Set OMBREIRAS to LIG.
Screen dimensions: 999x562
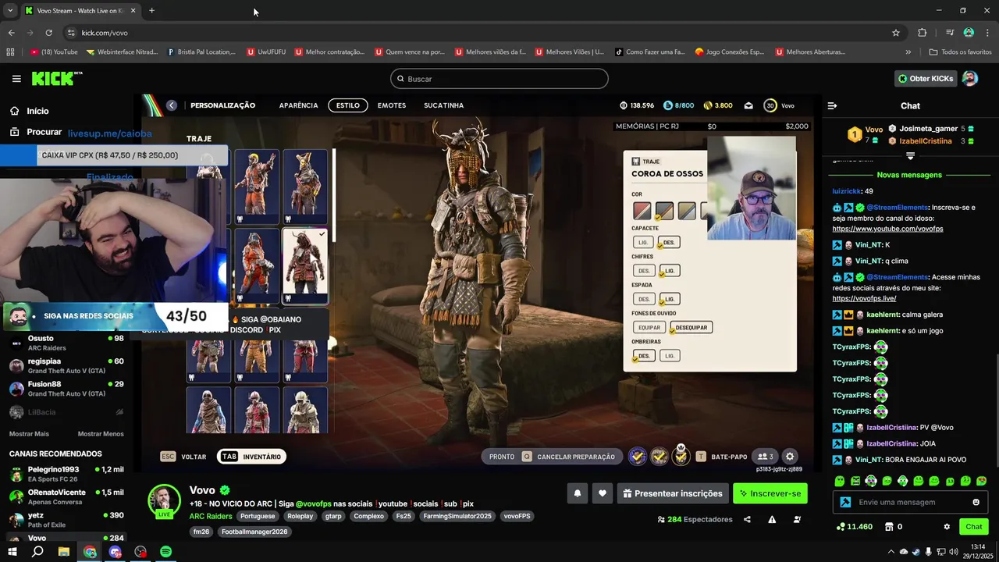pos(669,355)
